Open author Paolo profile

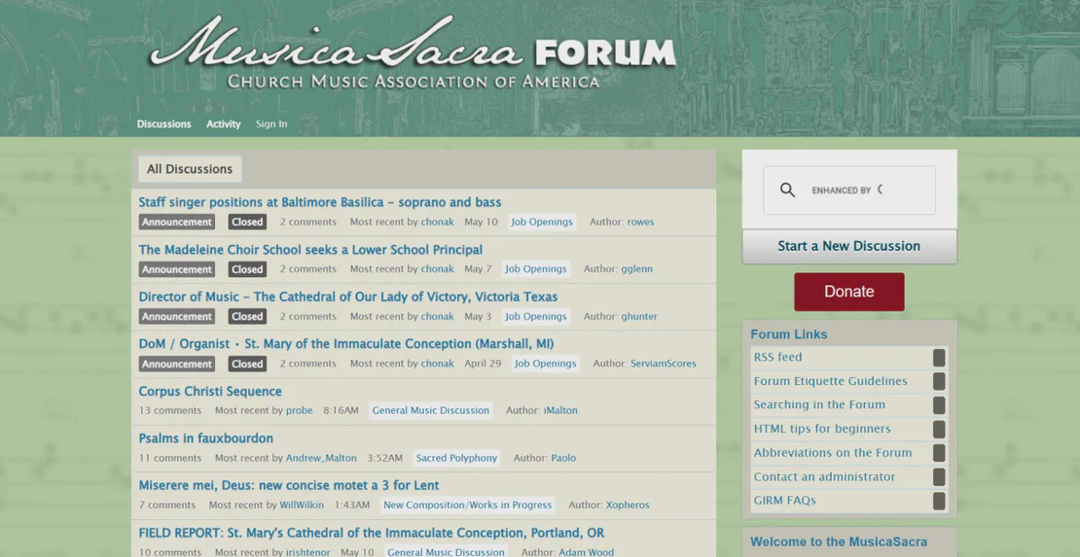coord(563,458)
